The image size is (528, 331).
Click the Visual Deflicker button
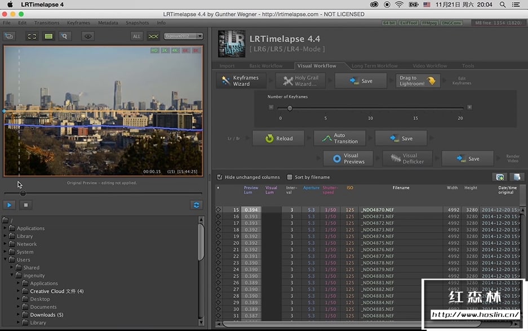(x=407, y=158)
